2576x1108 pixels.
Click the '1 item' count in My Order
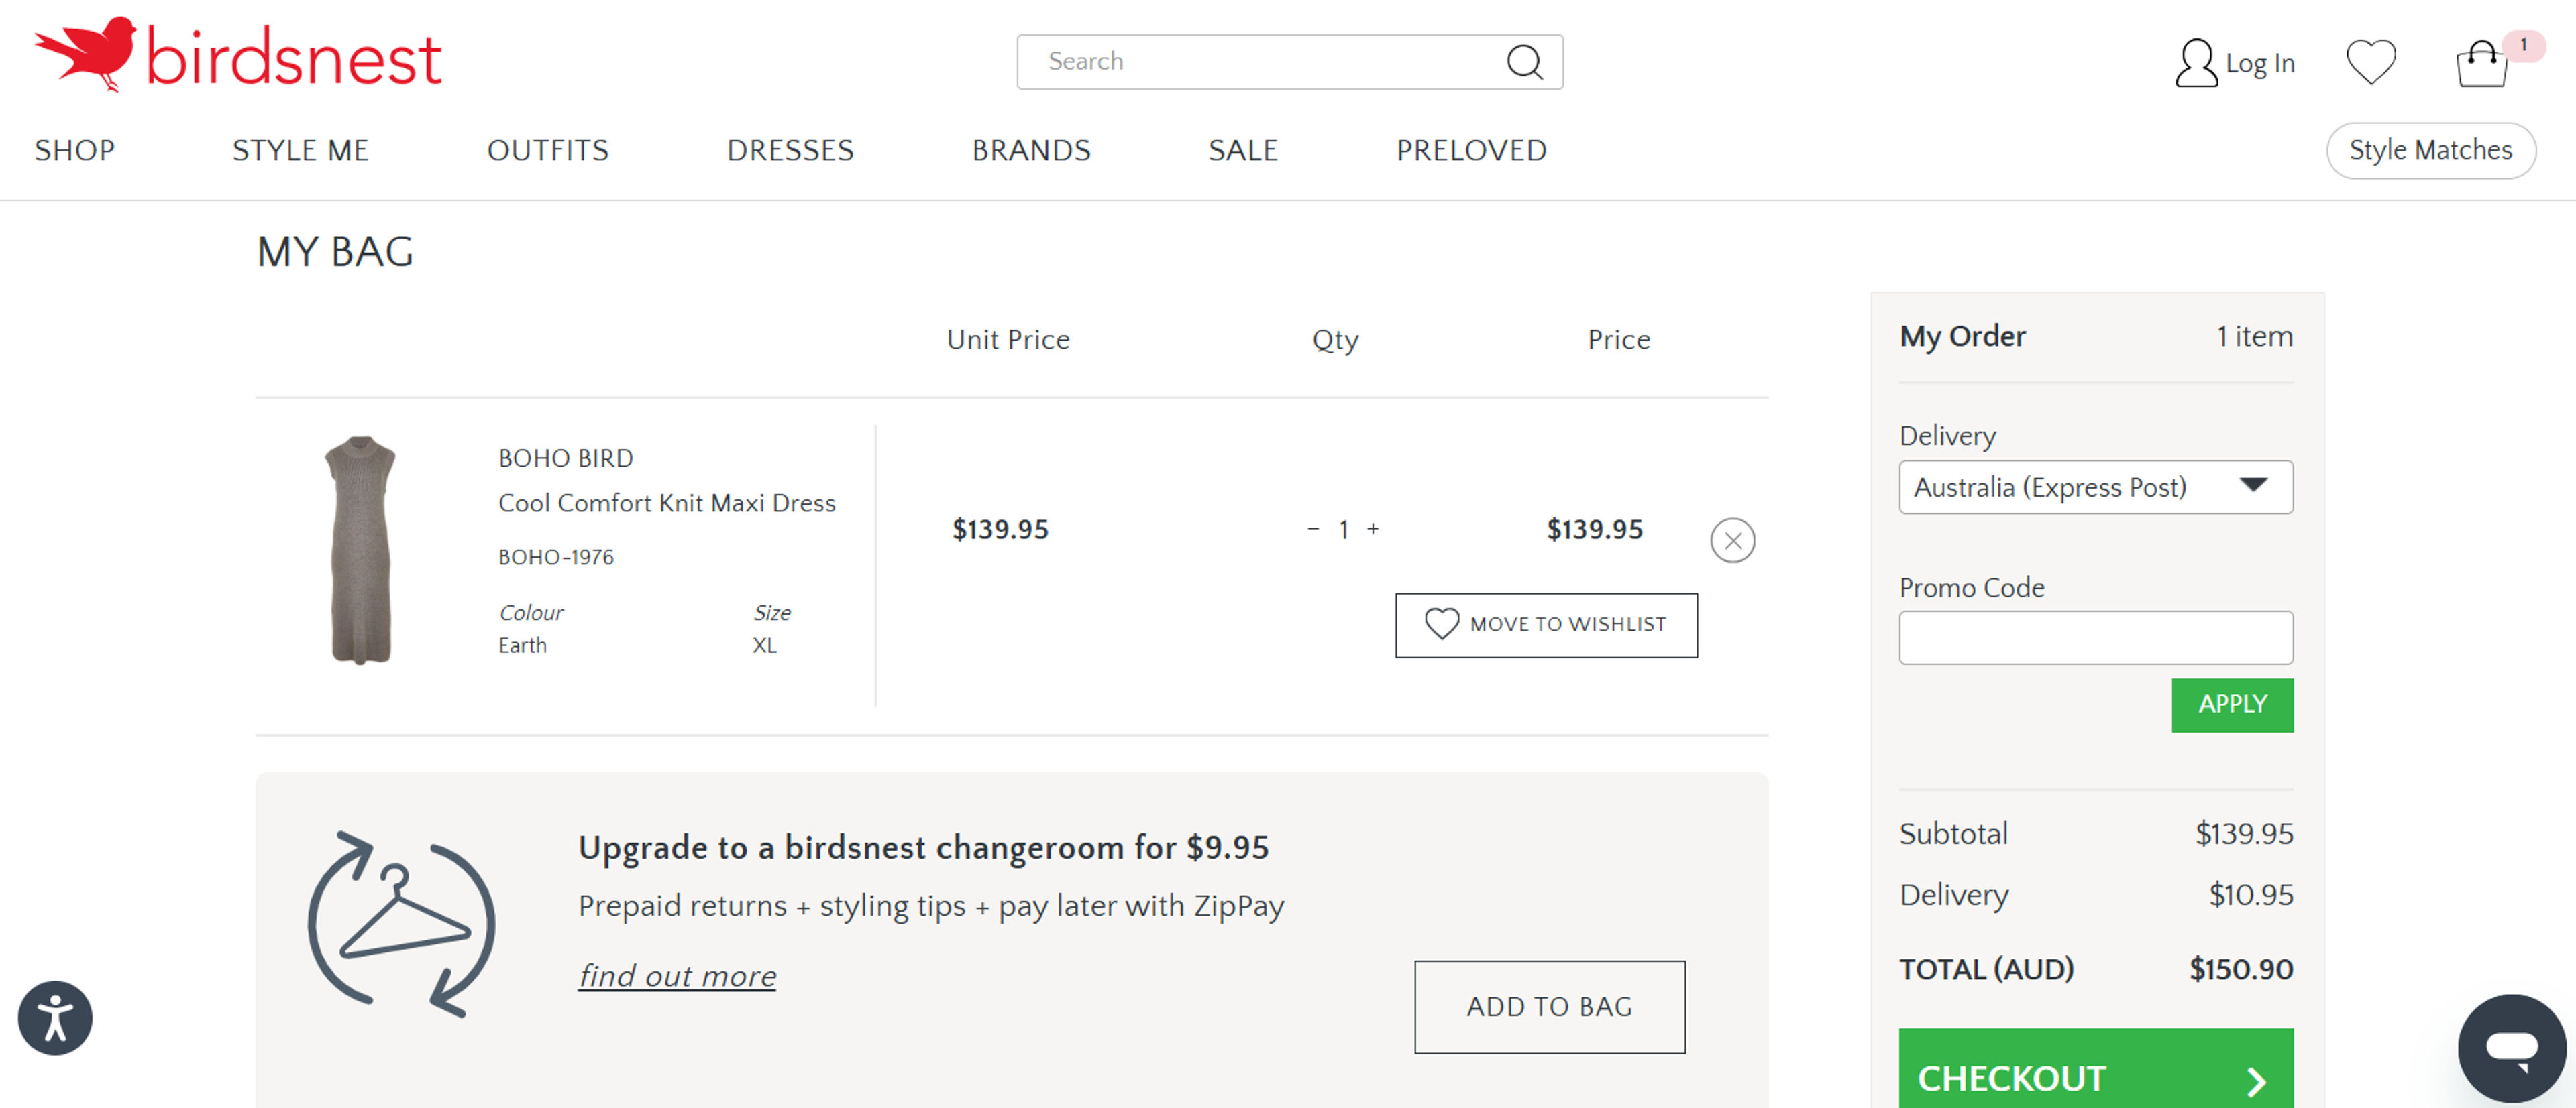pos(2254,336)
